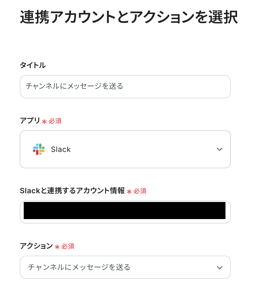This screenshot has height=297, width=255.
Task: Click the red asterisk beside アカウント情報
Action: click(129, 191)
